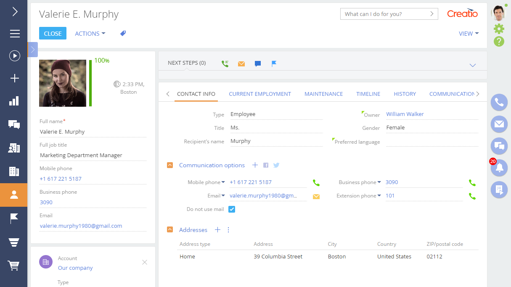Open the notifications bell with 20 alerts
The image size is (511, 287).
(x=499, y=168)
